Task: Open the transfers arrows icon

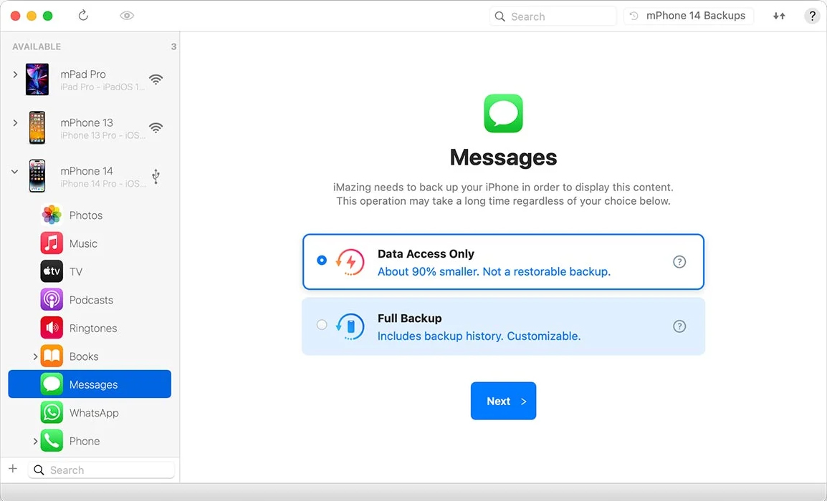Action: coord(779,16)
